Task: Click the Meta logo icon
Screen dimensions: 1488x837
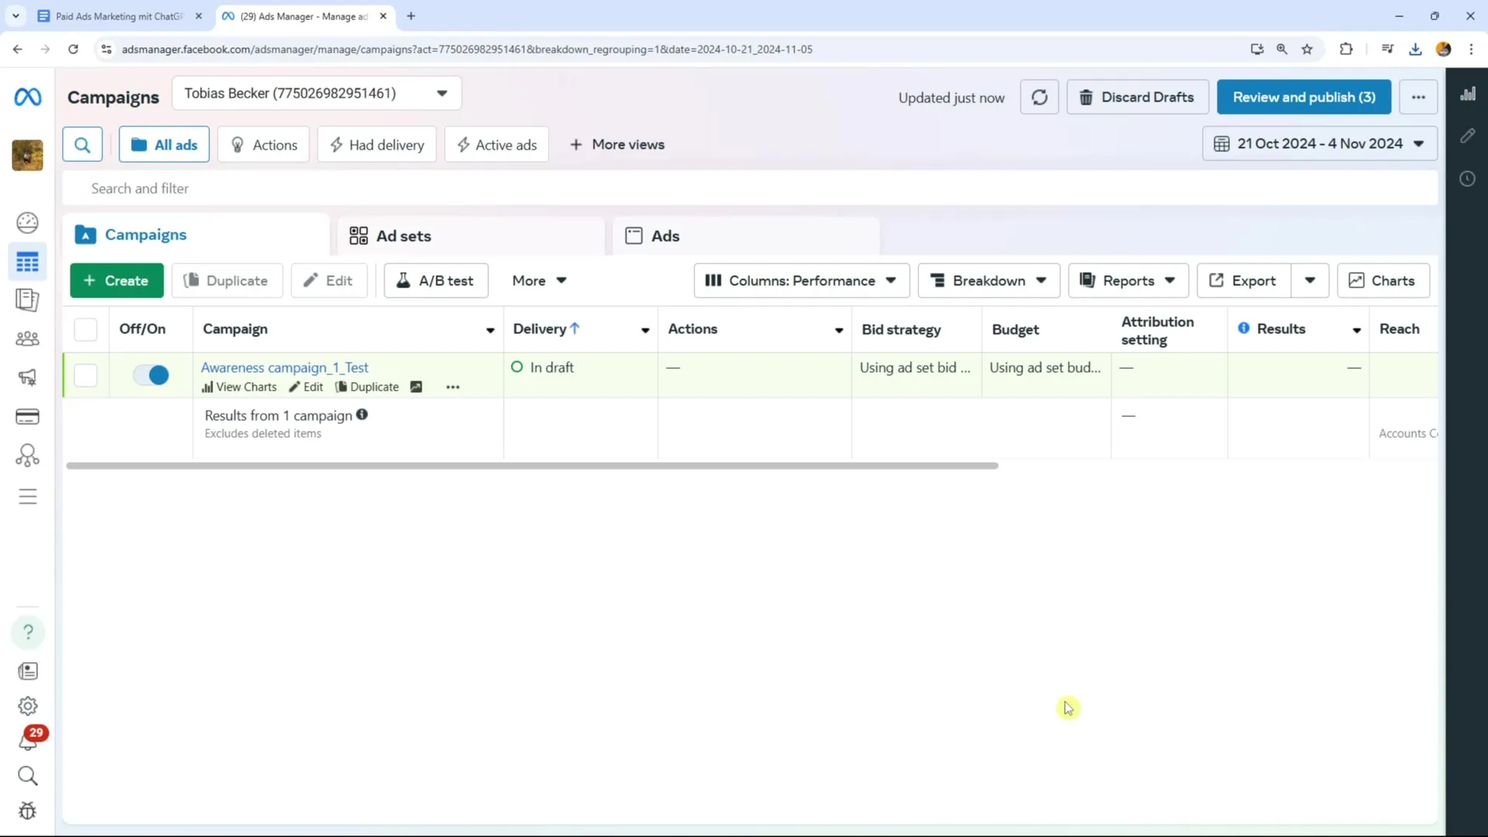Action: click(x=28, y=97)
